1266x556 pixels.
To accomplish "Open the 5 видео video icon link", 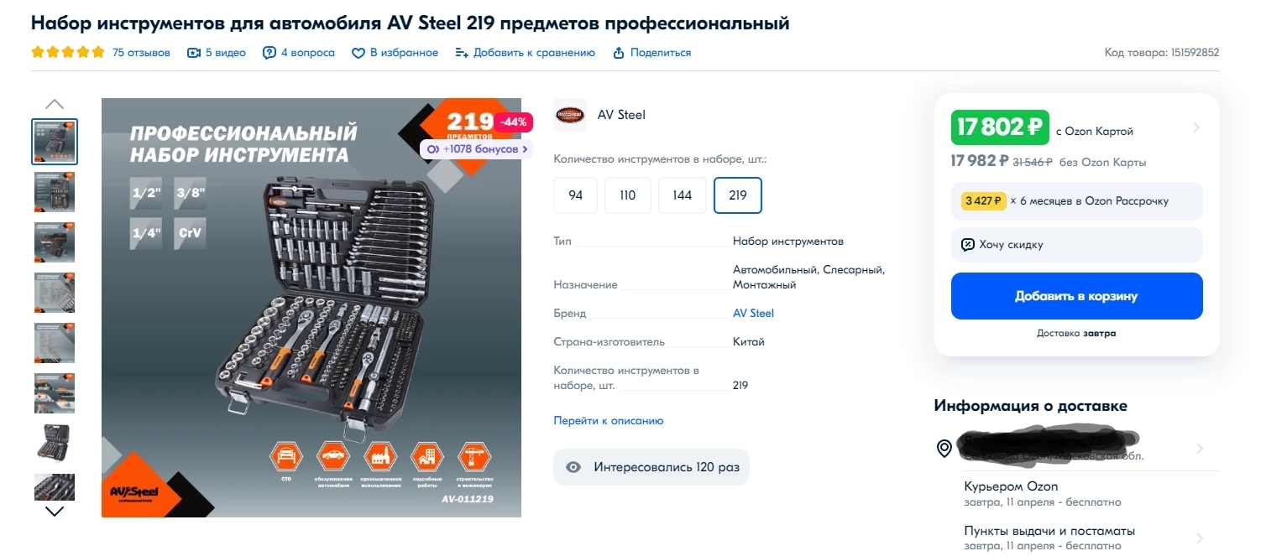I will click(194, 53).
